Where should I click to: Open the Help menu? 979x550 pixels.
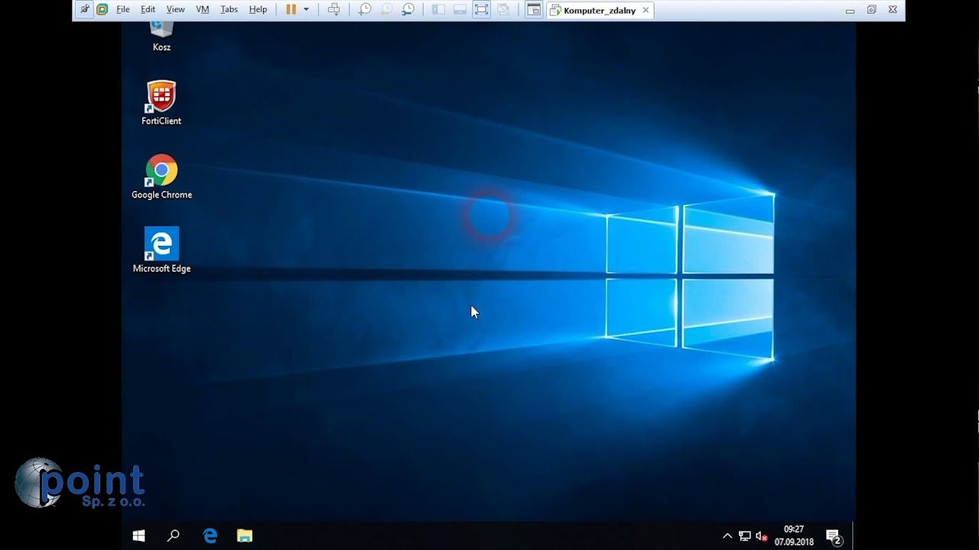[258, 10]
